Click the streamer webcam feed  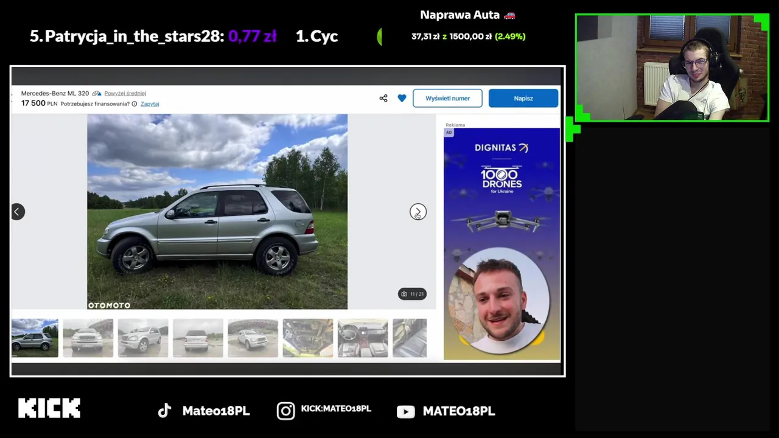click(672, 68)
